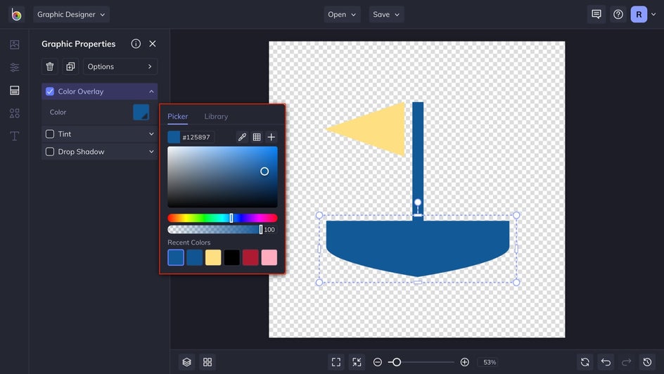The height and width of the screenshot is (374, 664).
Task: Expand the Tint section chevron
Action: pyautogui.click(x=151, y=134)
